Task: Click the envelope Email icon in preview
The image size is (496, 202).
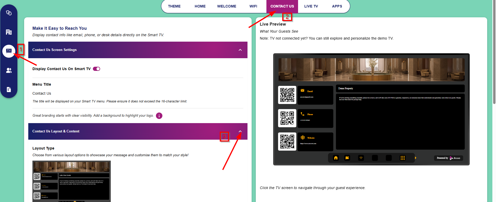Action: point(302,91)
